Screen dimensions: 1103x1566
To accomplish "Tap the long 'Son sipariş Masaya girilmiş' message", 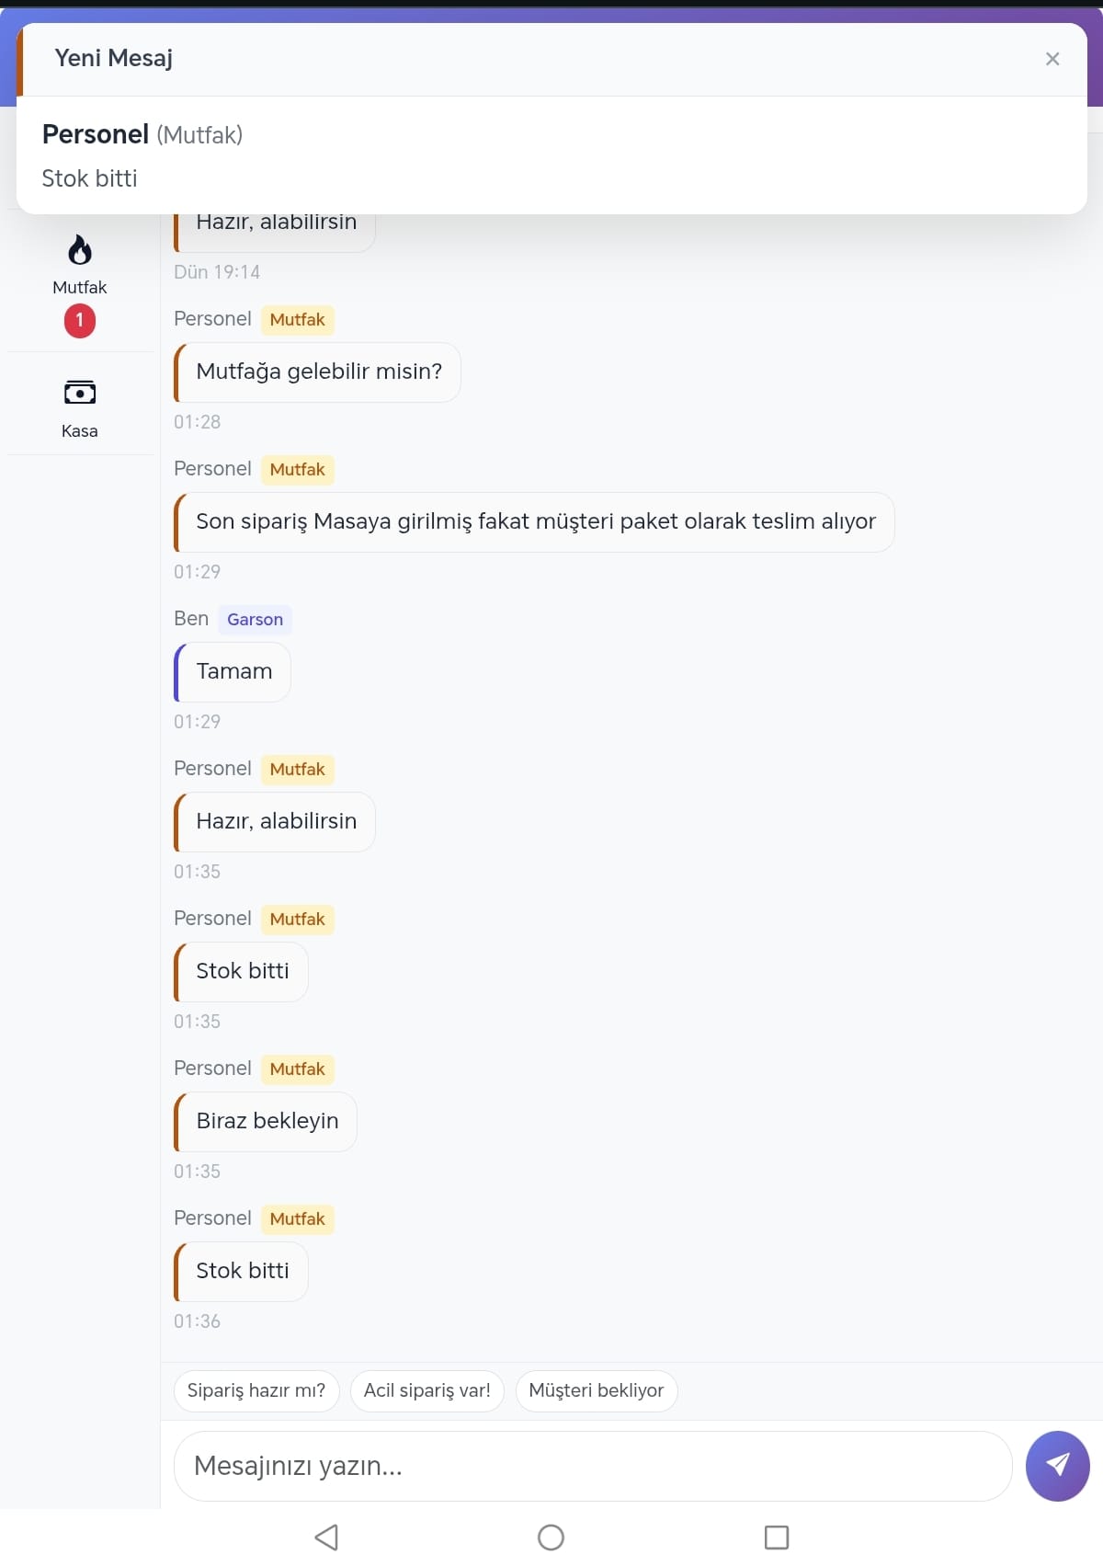I will [x=535, y=522].
